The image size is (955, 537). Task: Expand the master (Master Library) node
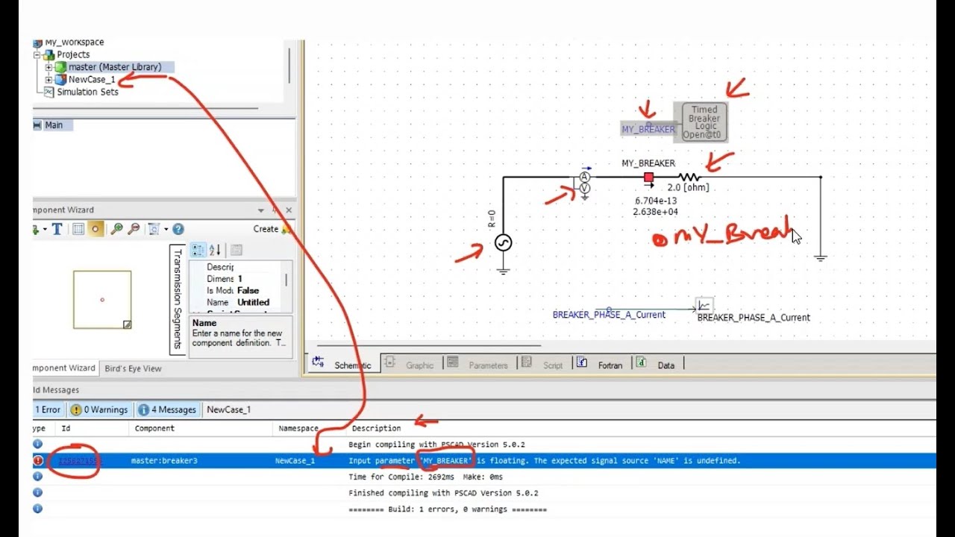[48, 67]
